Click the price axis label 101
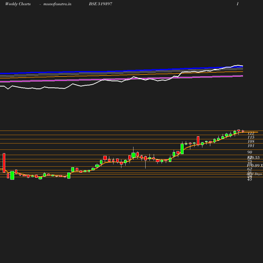Image resolution: width=263 pixels, height=263 pixels. [x=251, y=146]
